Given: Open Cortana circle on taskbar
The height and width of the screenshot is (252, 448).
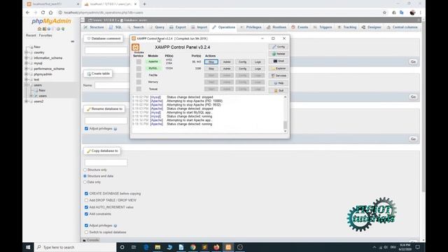Looking at the screenshot, I should point(122,247).
